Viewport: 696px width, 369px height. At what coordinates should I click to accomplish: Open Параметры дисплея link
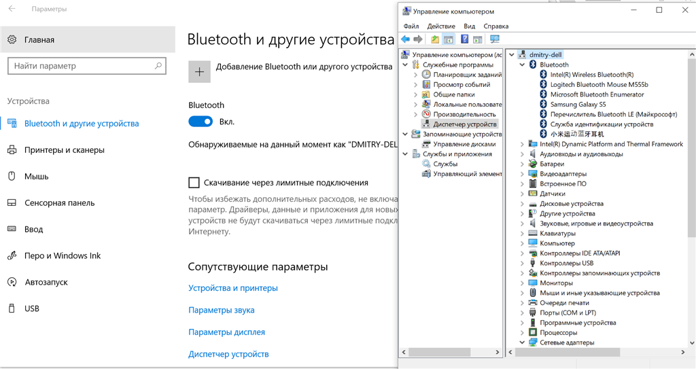pos(227,332)
